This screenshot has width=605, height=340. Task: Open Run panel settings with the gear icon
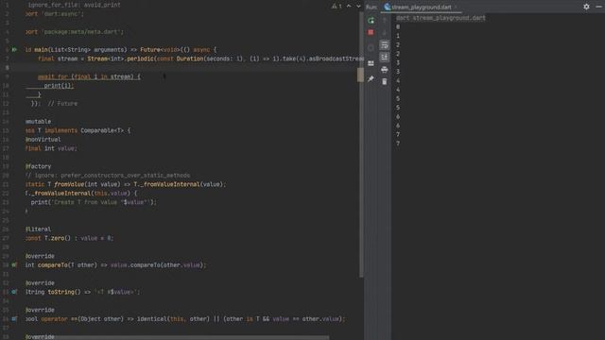586,7
